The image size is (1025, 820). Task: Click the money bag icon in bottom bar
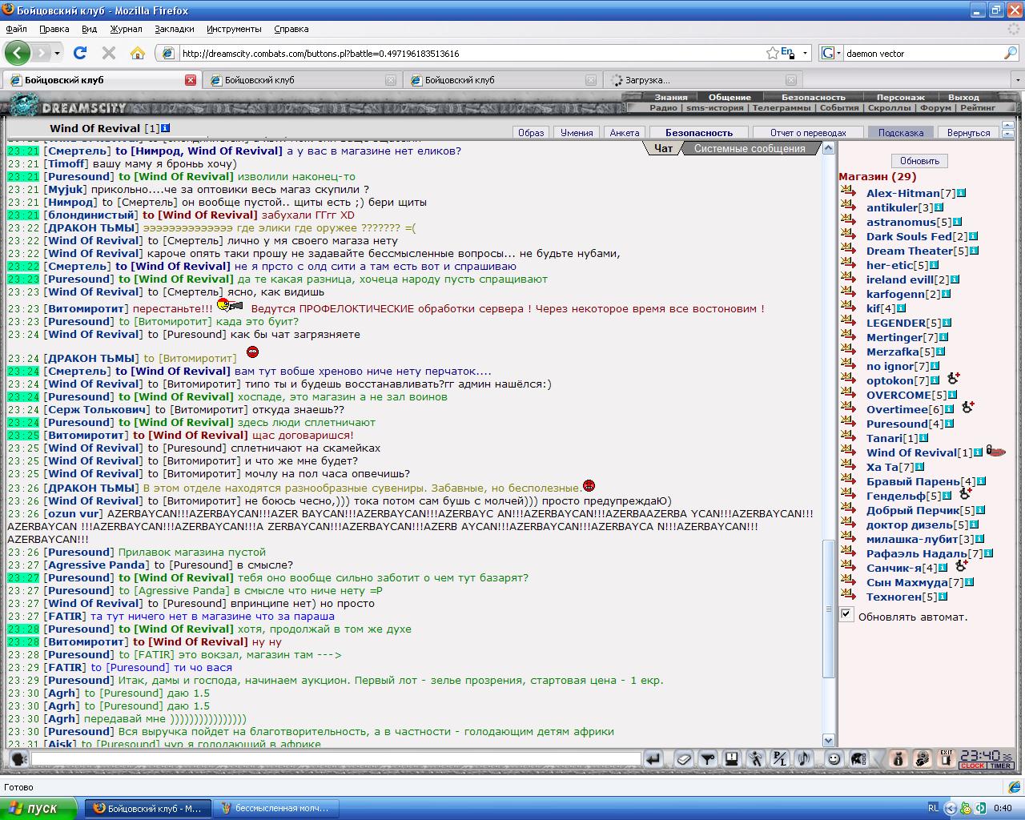(898, 758)
